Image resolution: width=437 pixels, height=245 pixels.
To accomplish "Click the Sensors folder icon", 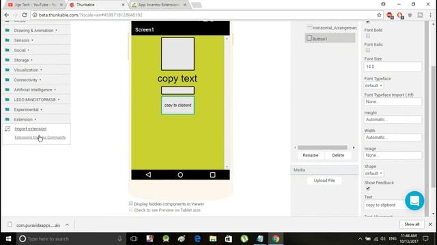I will tap(8, 40).
